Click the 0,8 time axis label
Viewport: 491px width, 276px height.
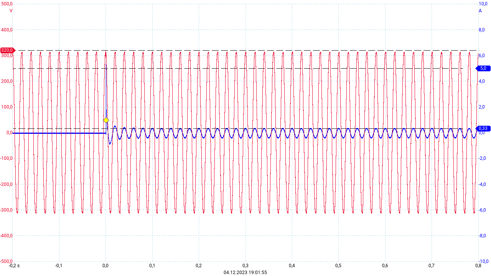478,266
